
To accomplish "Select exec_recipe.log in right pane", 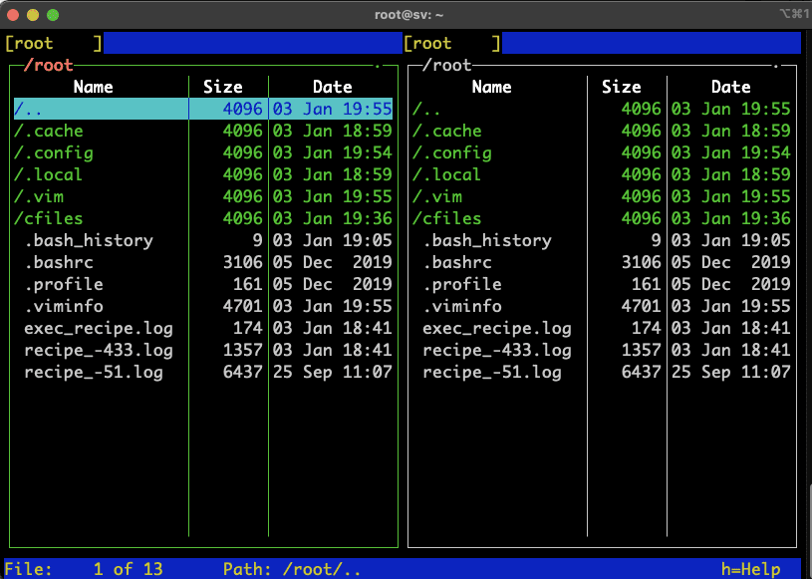I will tap(602, 328).
